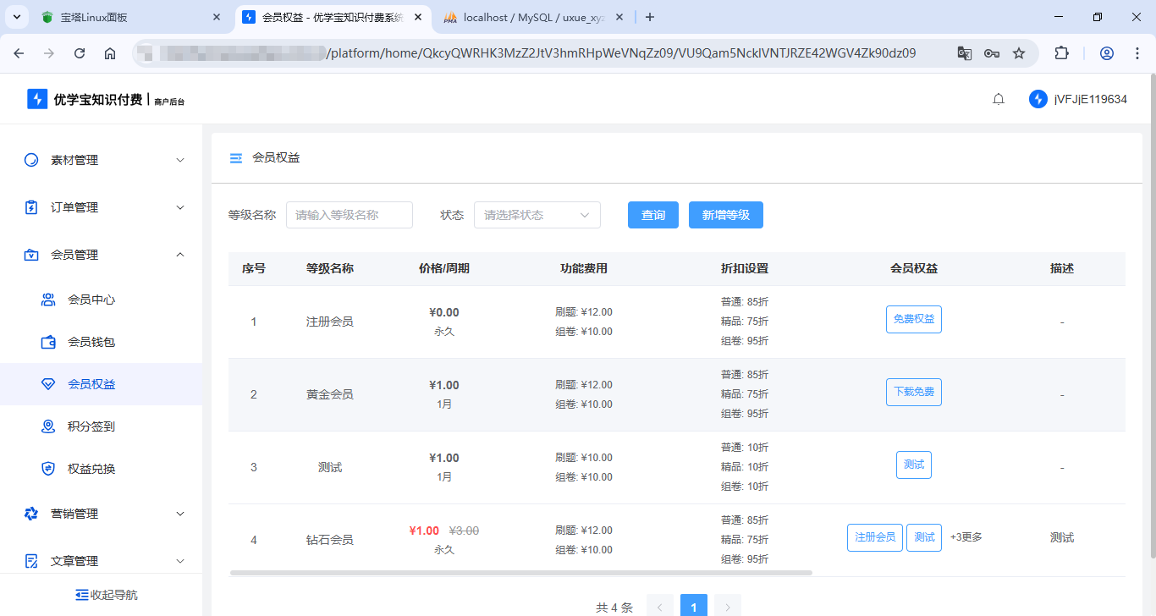This screenshot has height=616, width=1156.
Task: Open 权益兑换 in the sidebar
Action: [91, 469]
